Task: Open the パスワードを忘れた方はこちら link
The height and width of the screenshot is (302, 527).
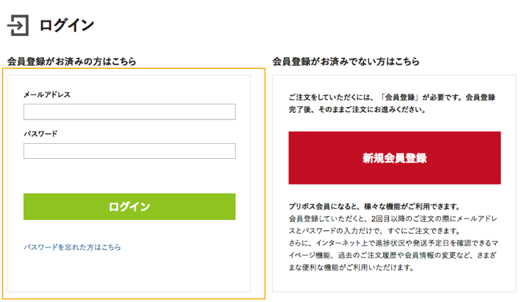Action: (x=72, y=248)
